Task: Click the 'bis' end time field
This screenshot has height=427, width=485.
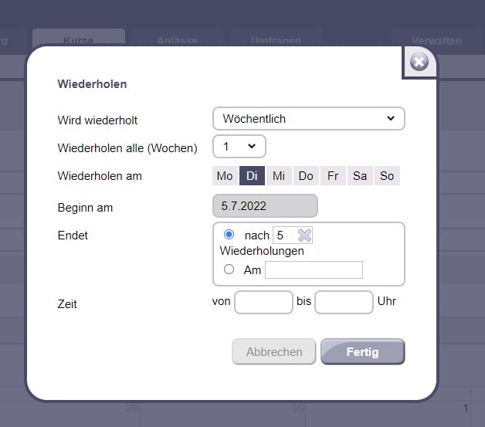Action: [344, 302]
